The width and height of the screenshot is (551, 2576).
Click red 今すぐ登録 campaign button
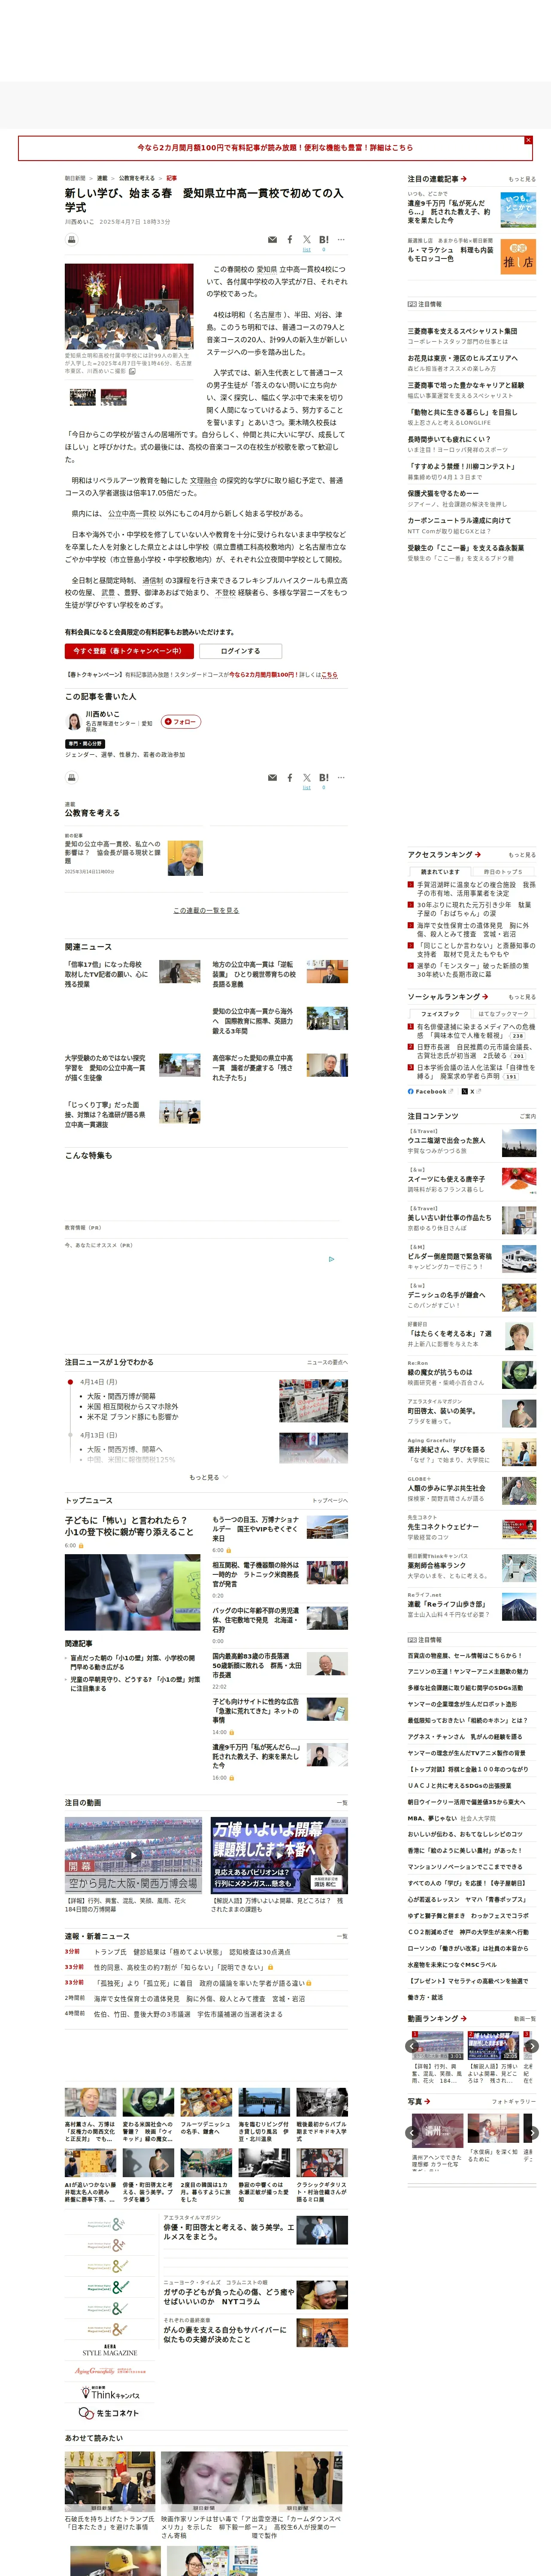click(129, 651)
